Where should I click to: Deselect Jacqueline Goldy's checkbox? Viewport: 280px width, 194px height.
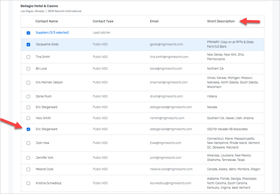(x=28, y=45)
